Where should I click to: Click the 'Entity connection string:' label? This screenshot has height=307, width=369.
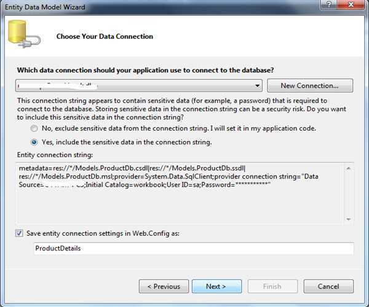pos(55,154)
